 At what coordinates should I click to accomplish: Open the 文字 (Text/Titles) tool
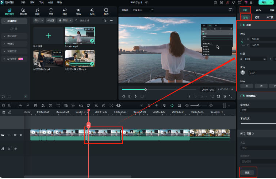pyautogui.click(x=51, y=11)
